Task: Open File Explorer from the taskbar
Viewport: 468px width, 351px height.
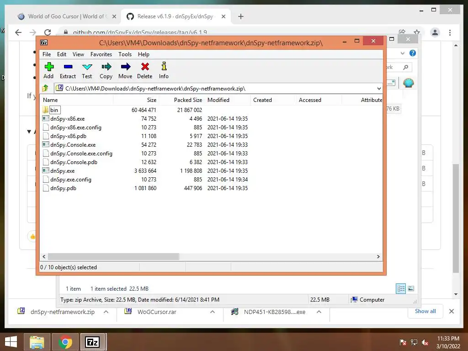Action: 37,342
